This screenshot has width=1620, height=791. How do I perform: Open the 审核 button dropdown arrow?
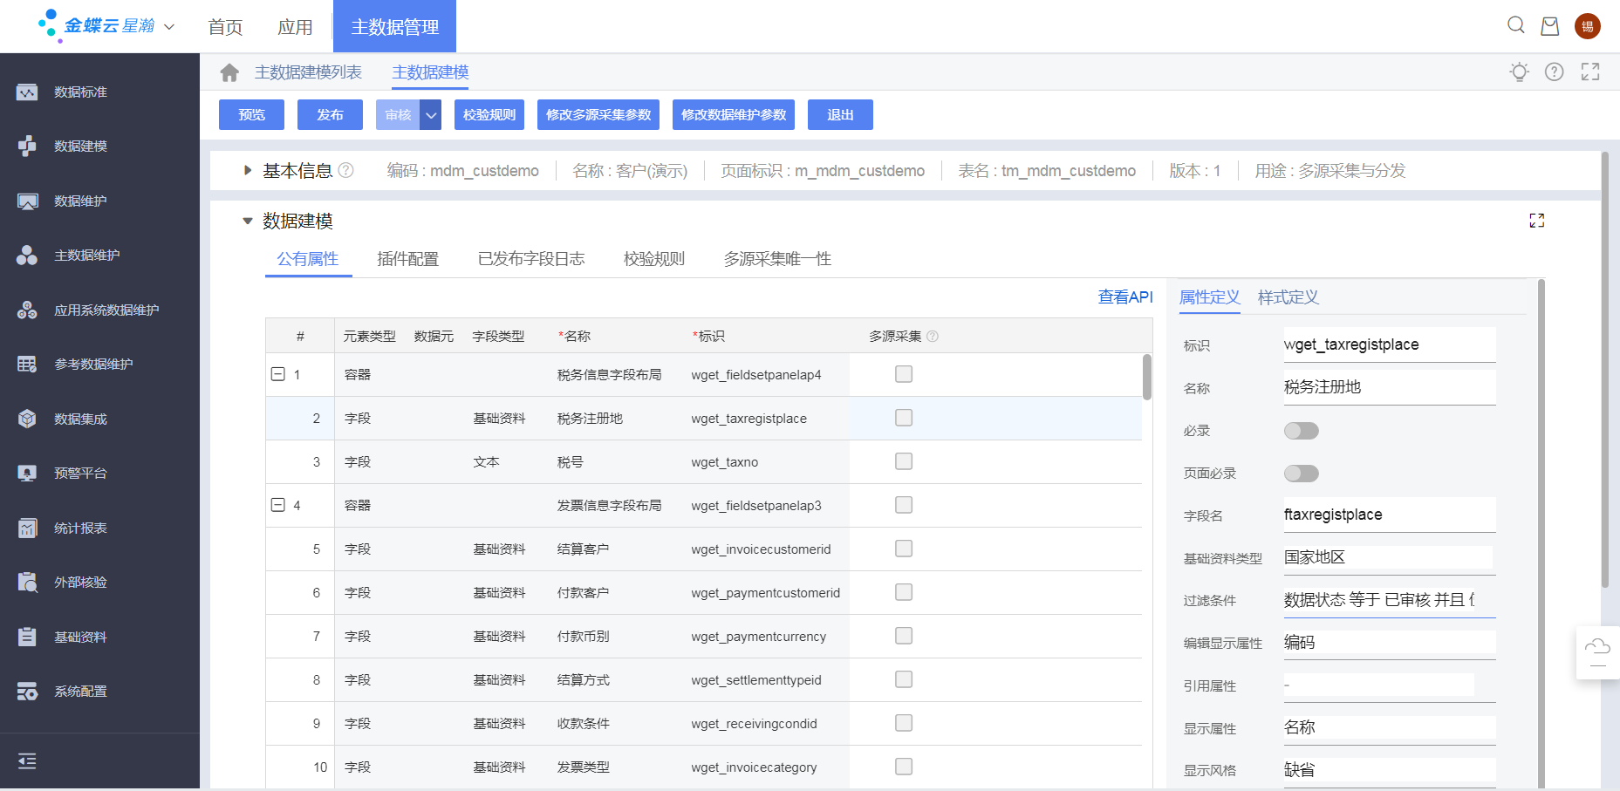(x=431, y=115)
